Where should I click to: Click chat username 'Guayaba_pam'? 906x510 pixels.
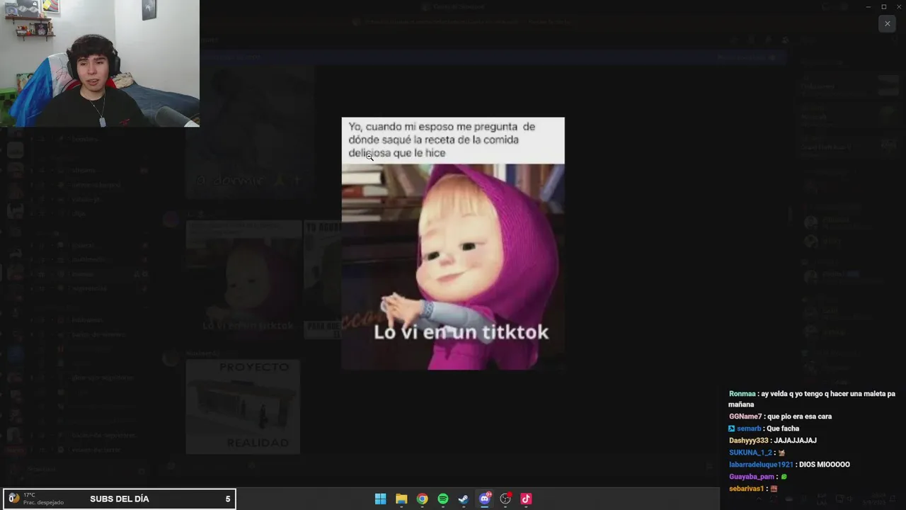(x=752, y=477)
